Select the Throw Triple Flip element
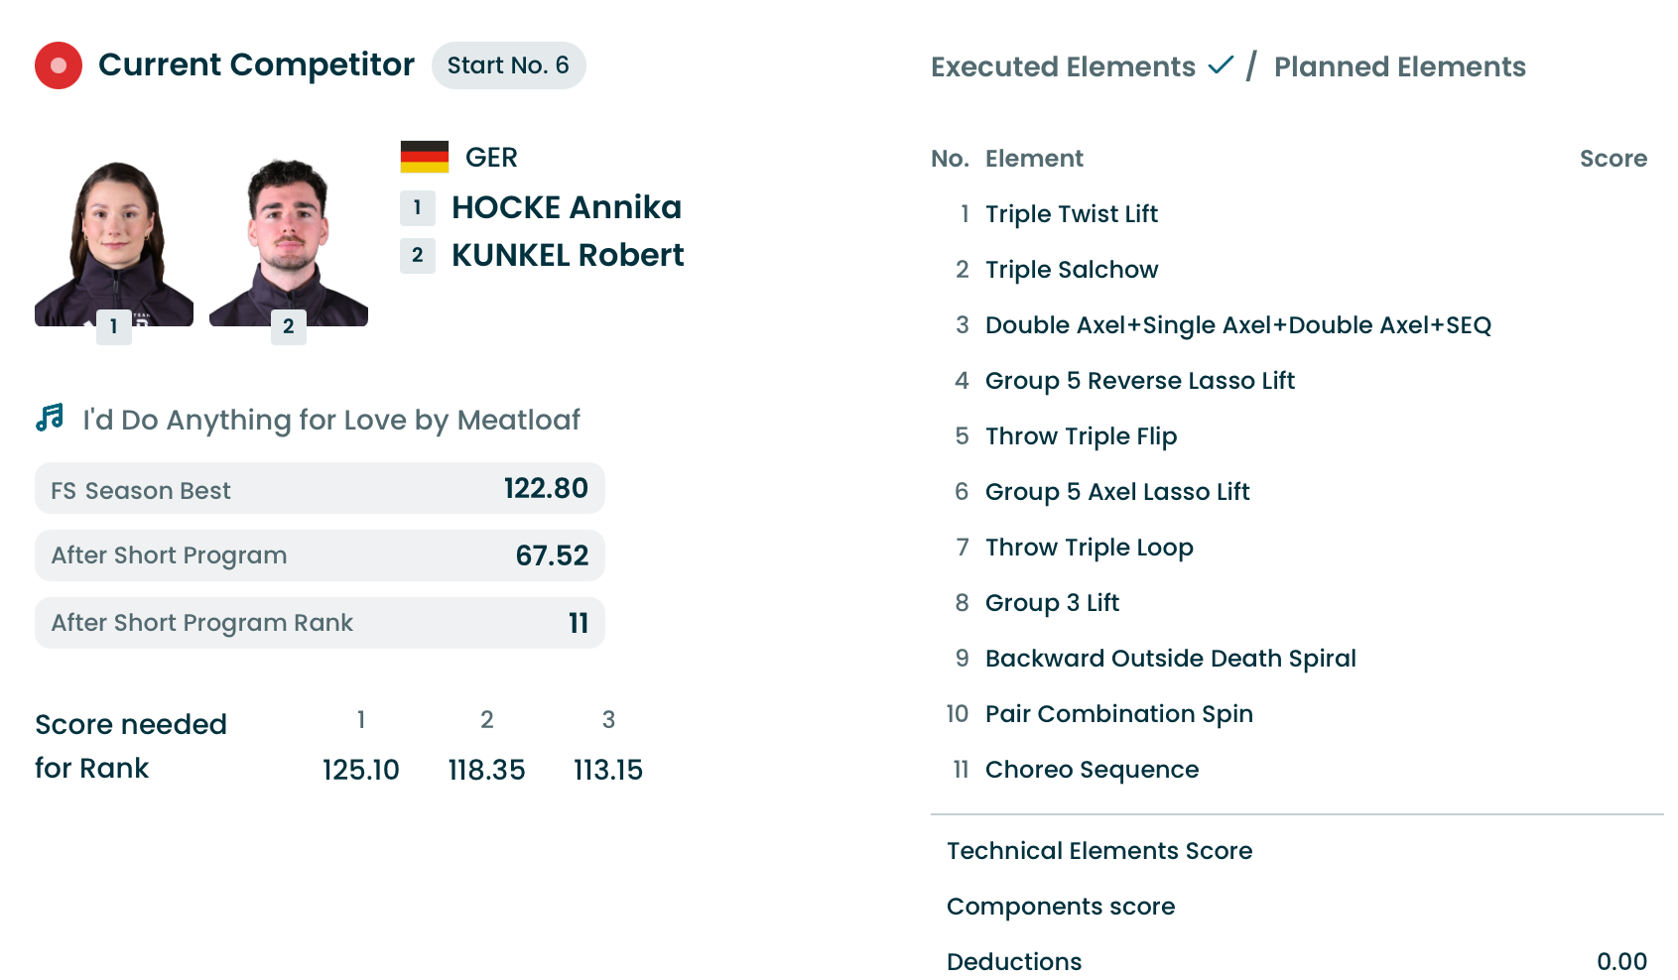The image size is (1678, 980). pos(1081,436)
